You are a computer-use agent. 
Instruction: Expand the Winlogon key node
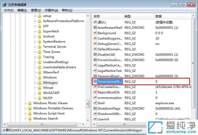coord(35,83)
